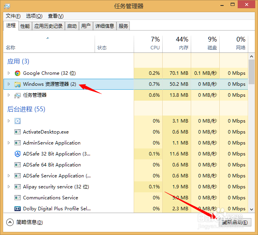Open the 查看(V) menu

56,16
